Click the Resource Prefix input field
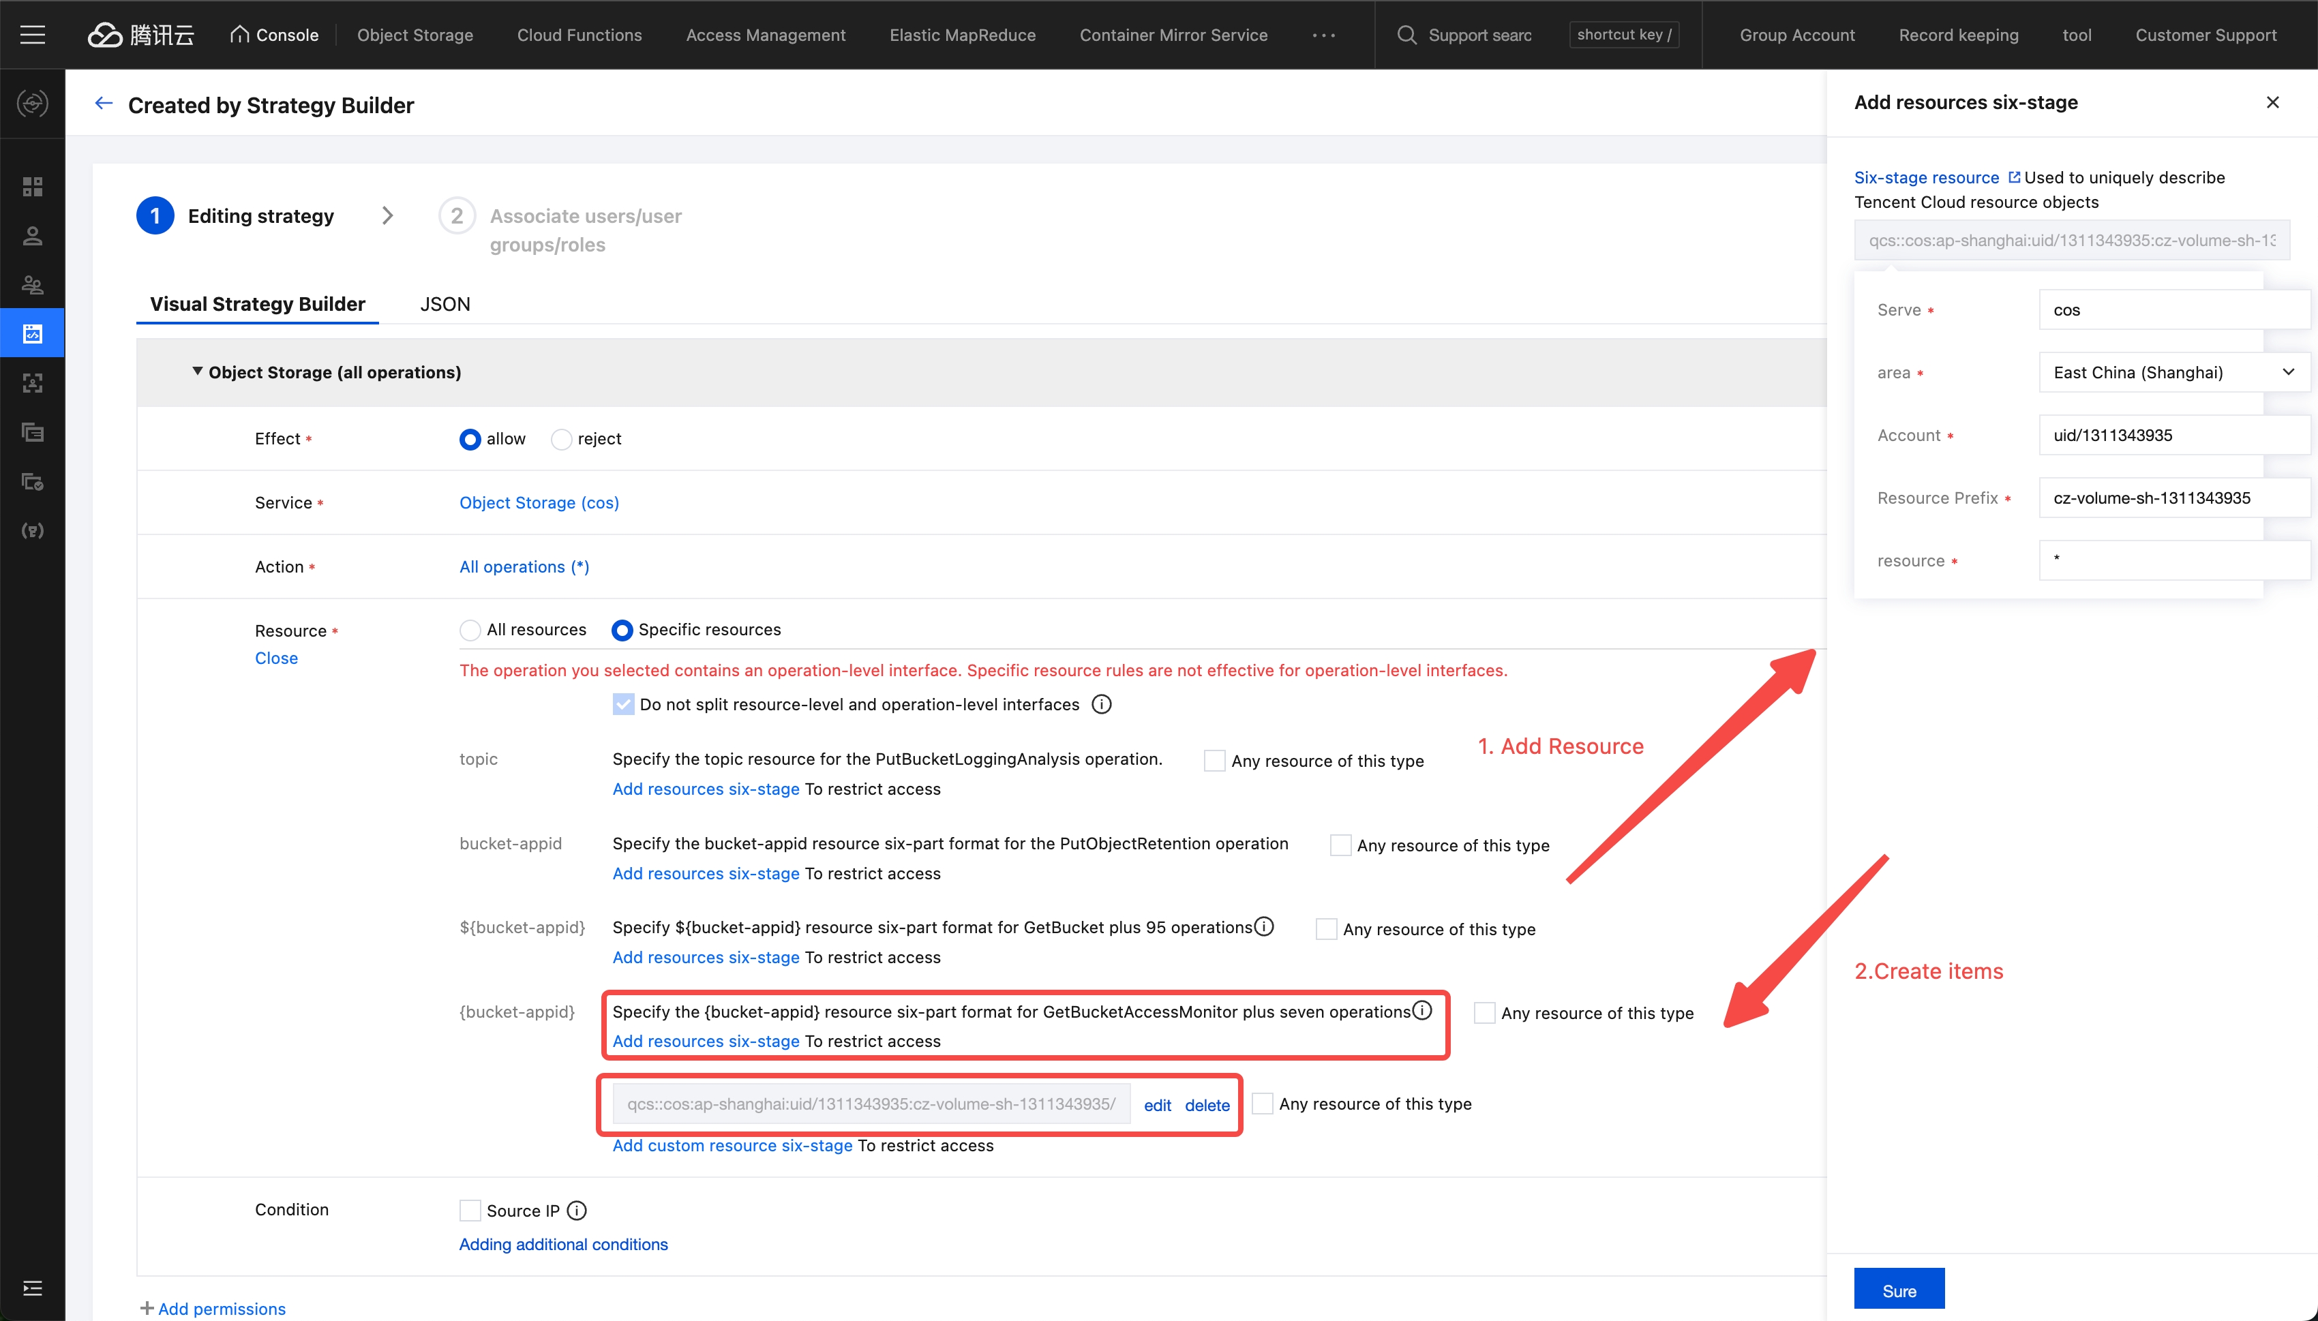 2173,498
